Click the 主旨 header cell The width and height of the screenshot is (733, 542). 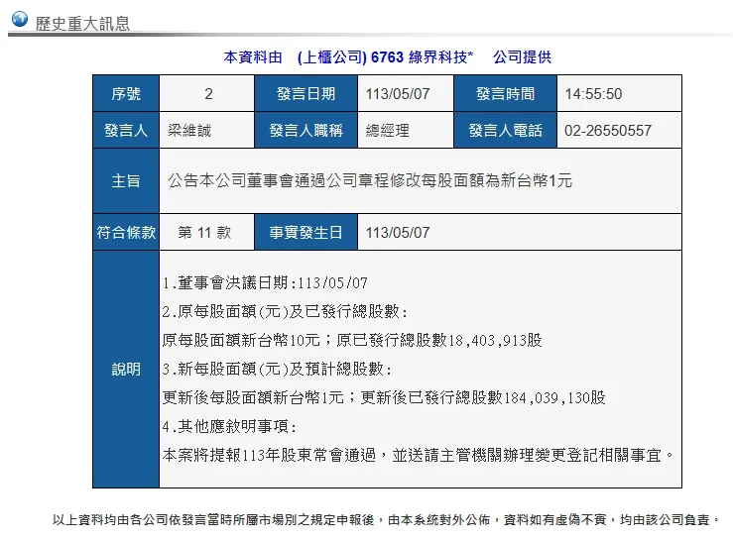point(126,180)
